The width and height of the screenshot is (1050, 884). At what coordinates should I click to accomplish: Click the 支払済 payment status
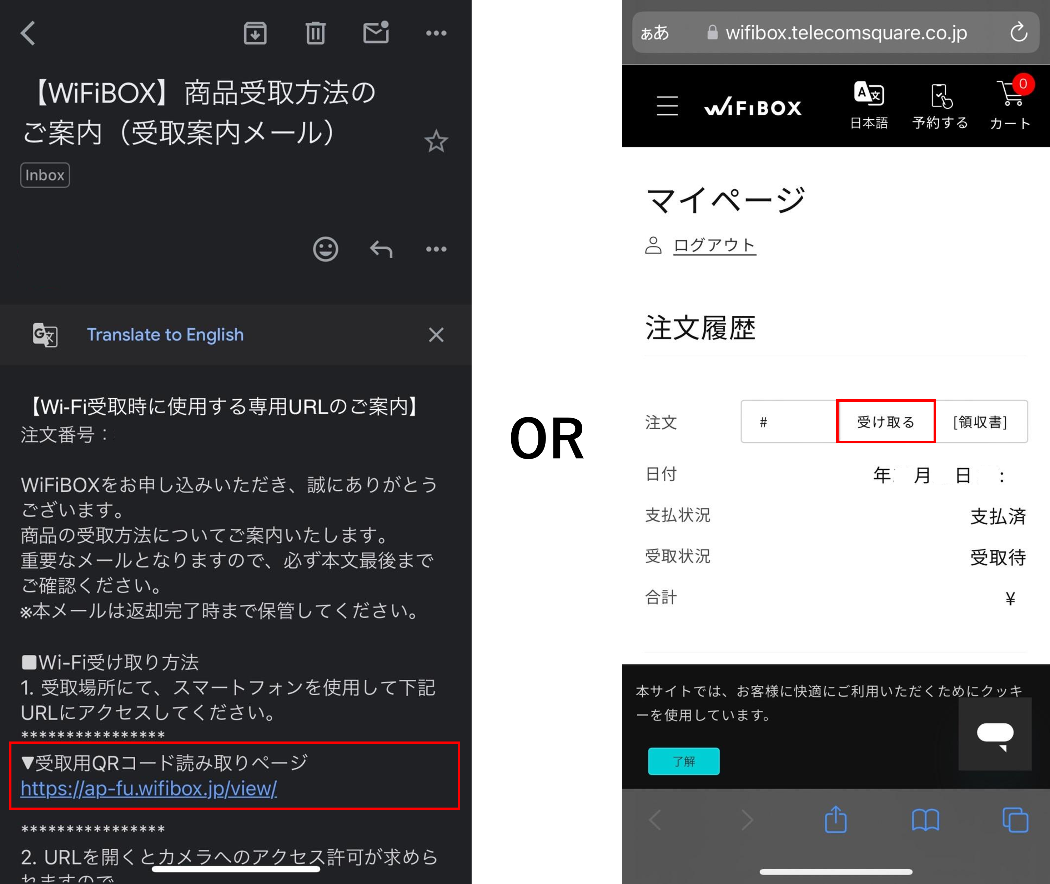pos(998,516)
